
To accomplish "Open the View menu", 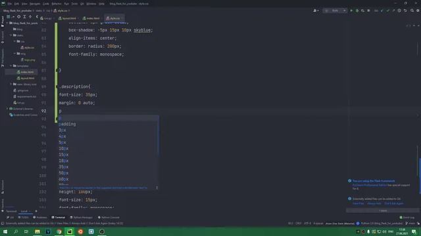I will (x=24, y=4).
